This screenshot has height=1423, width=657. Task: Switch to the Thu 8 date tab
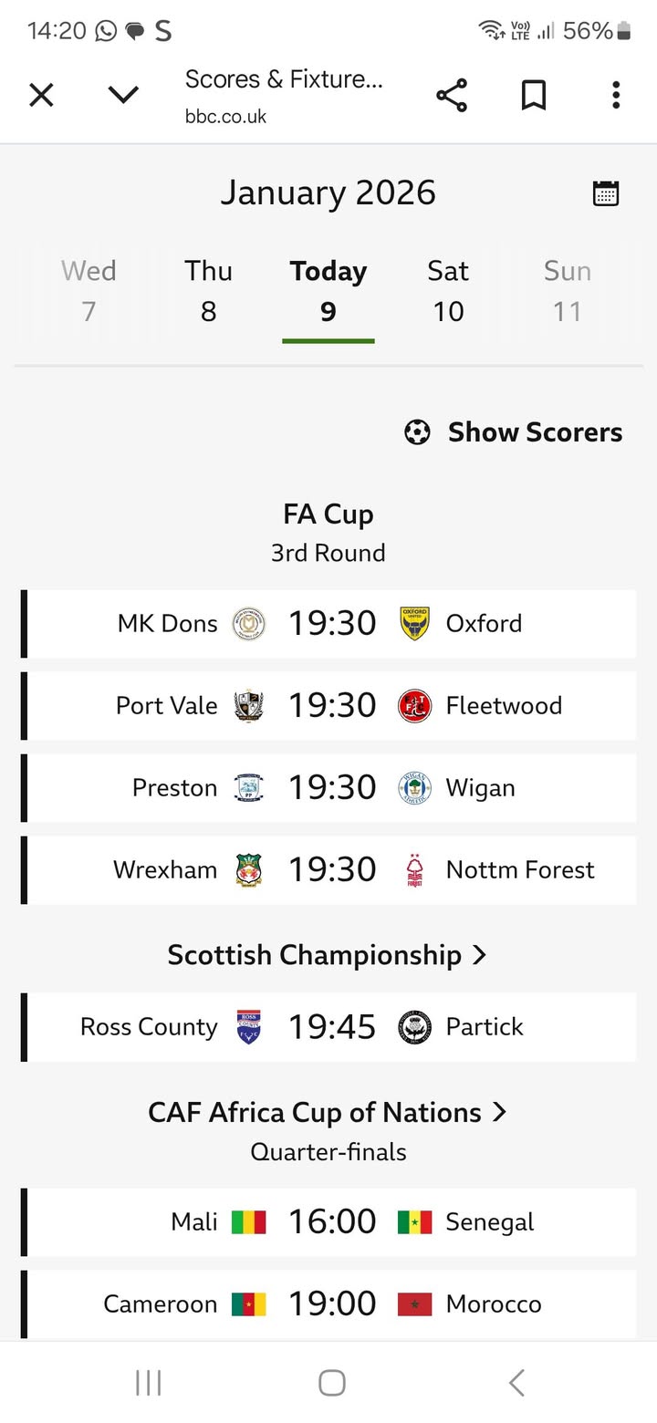pyautogui.click(x=209, y=291)
